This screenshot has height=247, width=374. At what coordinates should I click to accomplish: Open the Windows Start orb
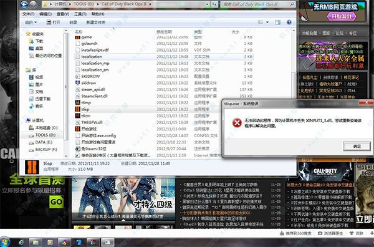[x=5, y=242]
